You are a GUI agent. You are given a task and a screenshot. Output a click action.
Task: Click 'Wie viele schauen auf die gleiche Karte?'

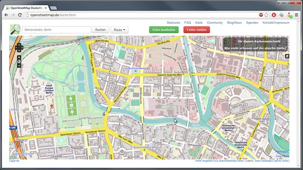coord(255,48)
